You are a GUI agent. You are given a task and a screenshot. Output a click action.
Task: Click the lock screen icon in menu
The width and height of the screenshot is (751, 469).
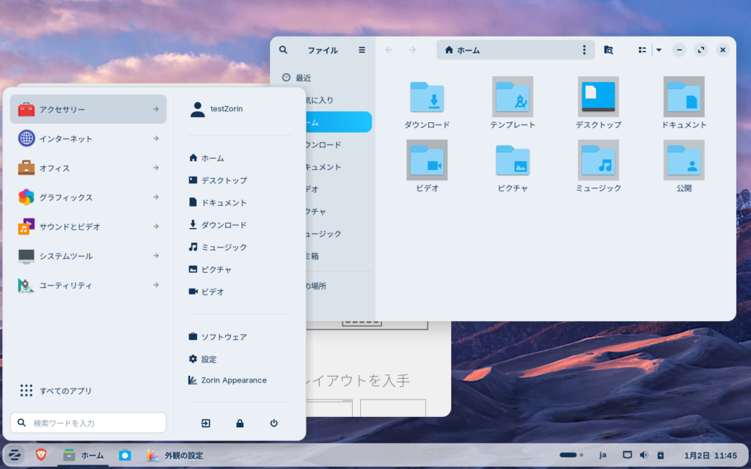click(240, 423)
